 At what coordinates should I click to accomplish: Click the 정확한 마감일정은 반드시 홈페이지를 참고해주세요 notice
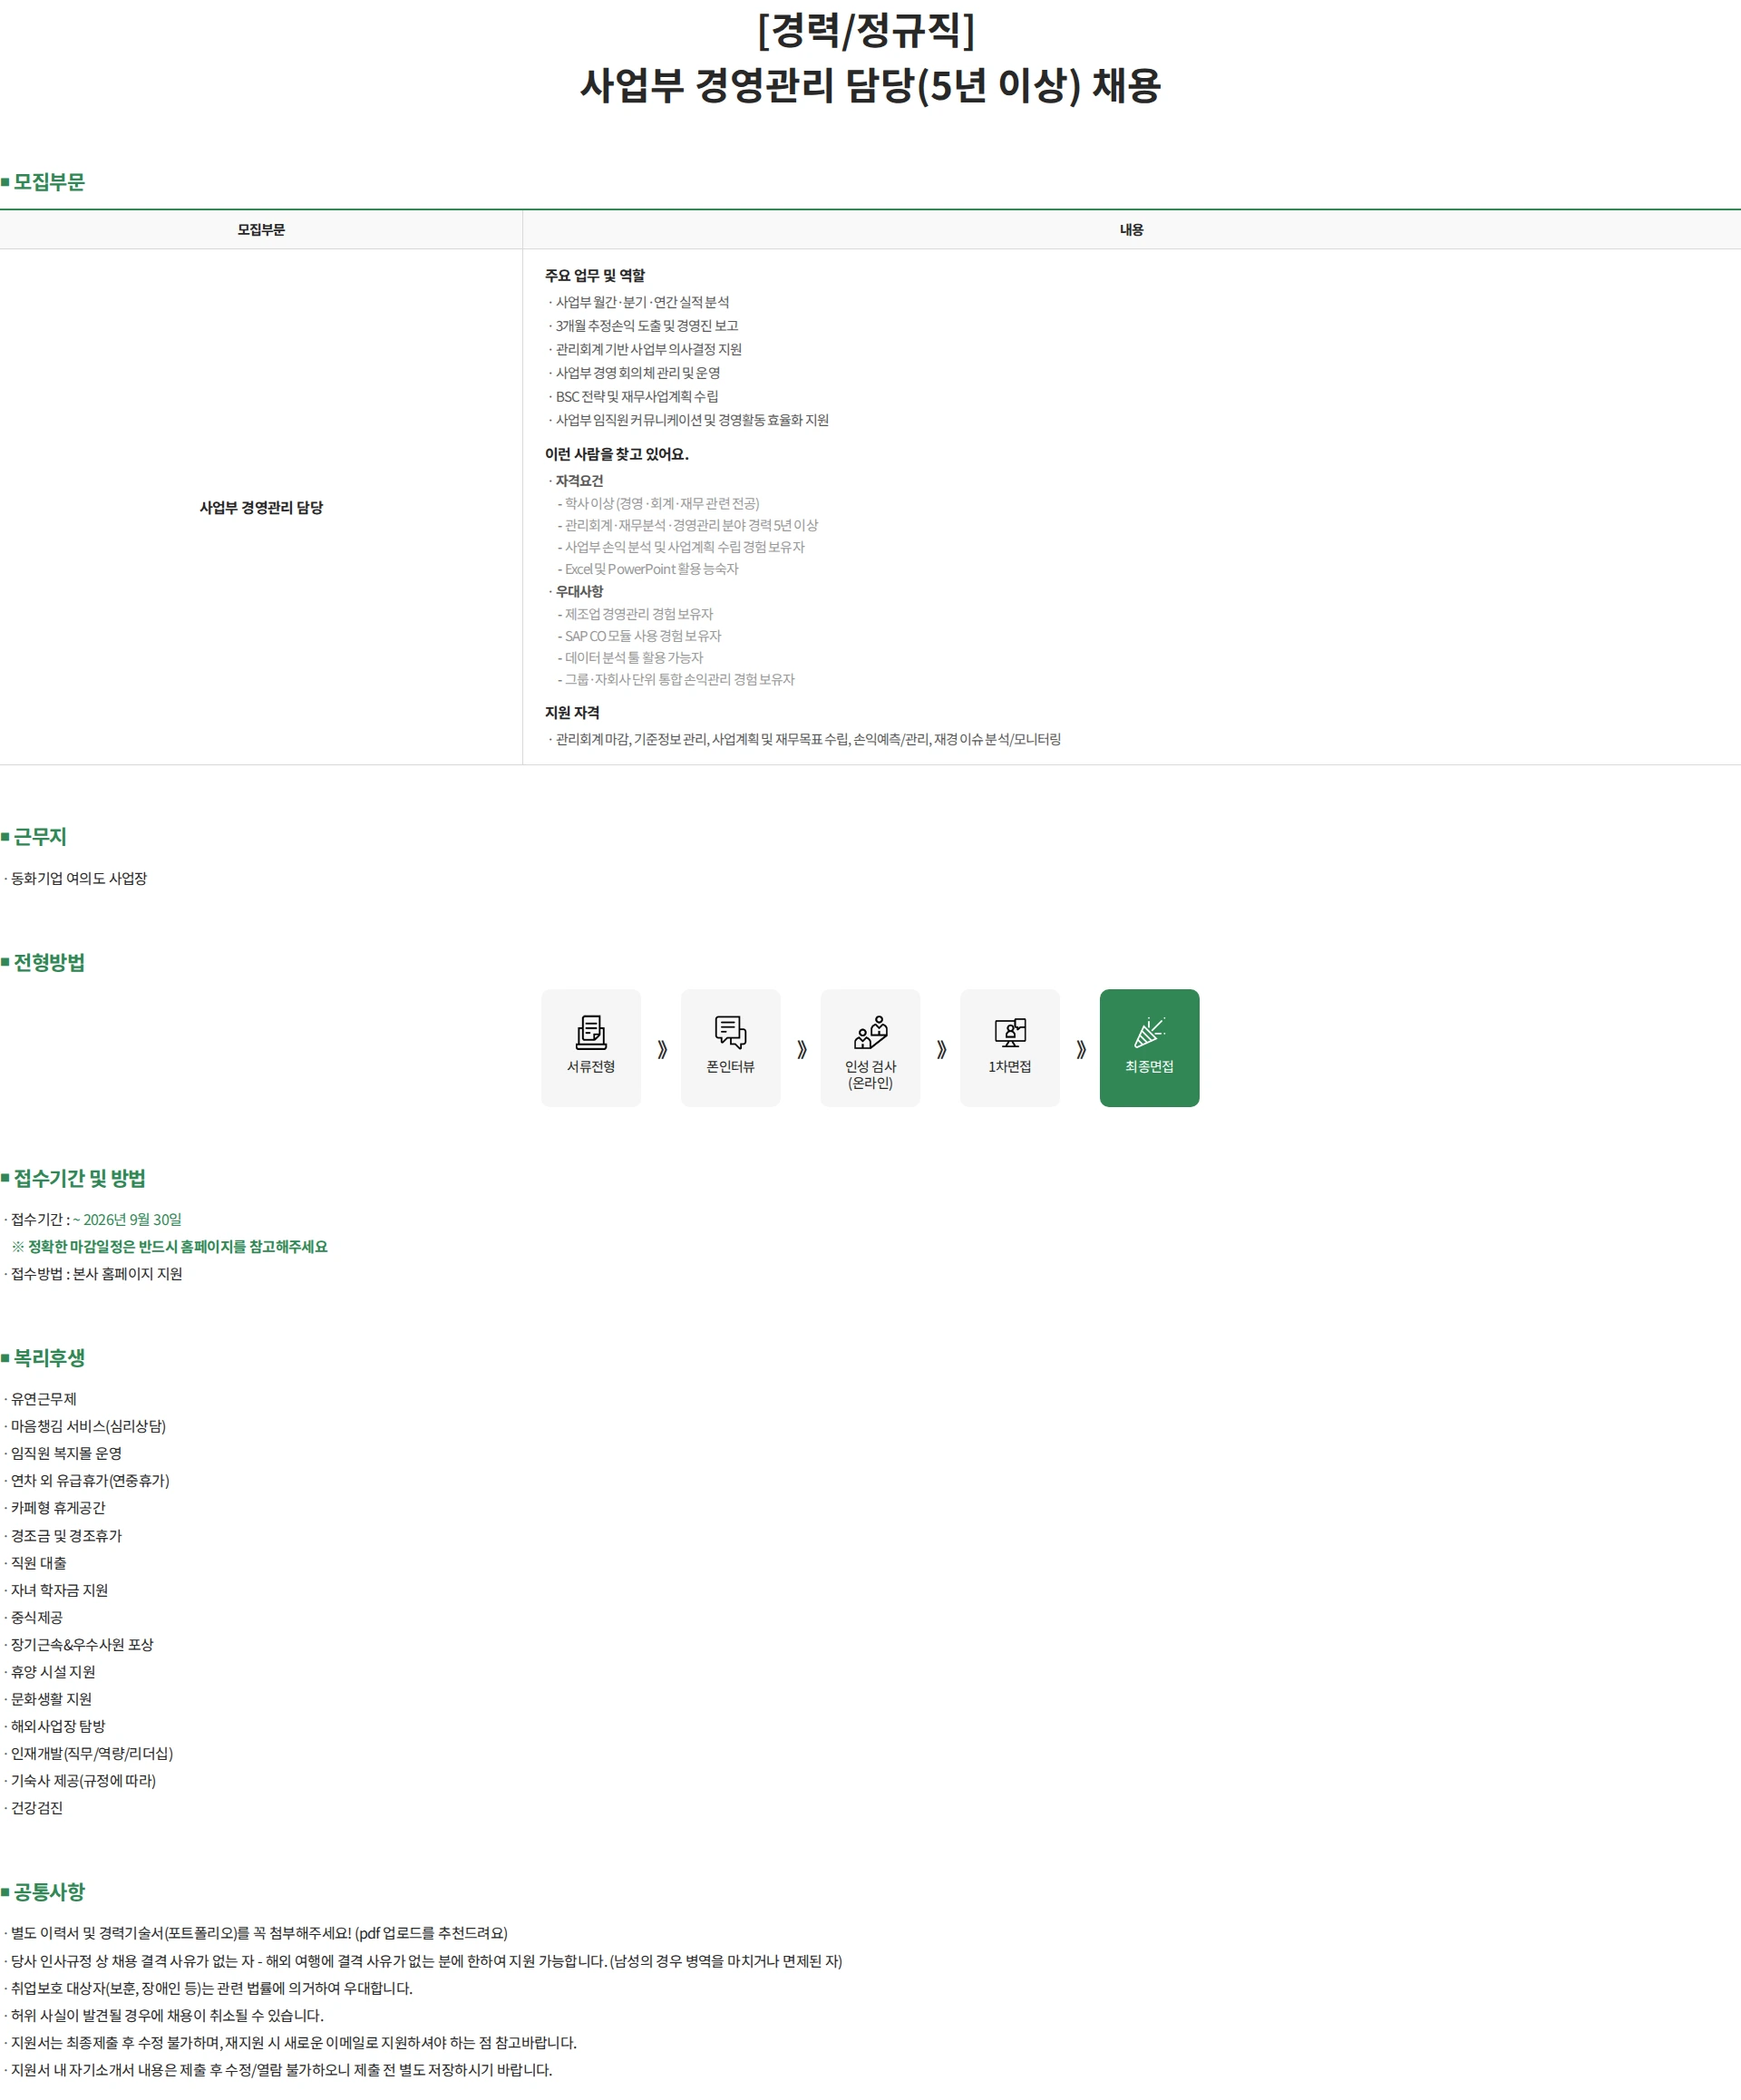(178, 1246)
